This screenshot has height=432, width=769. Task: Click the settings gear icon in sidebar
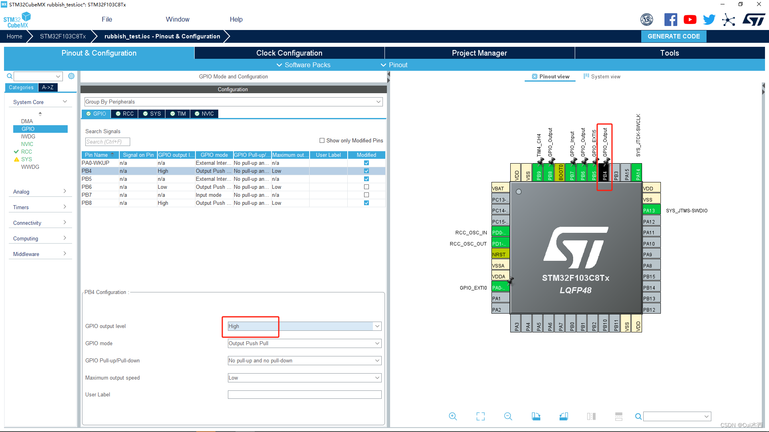[x=72, y=76]
